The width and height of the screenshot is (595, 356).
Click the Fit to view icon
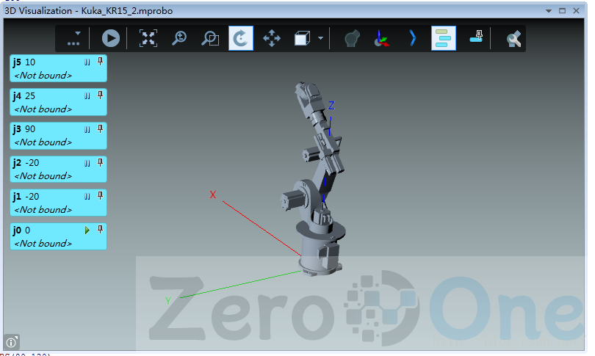[148, 38]
